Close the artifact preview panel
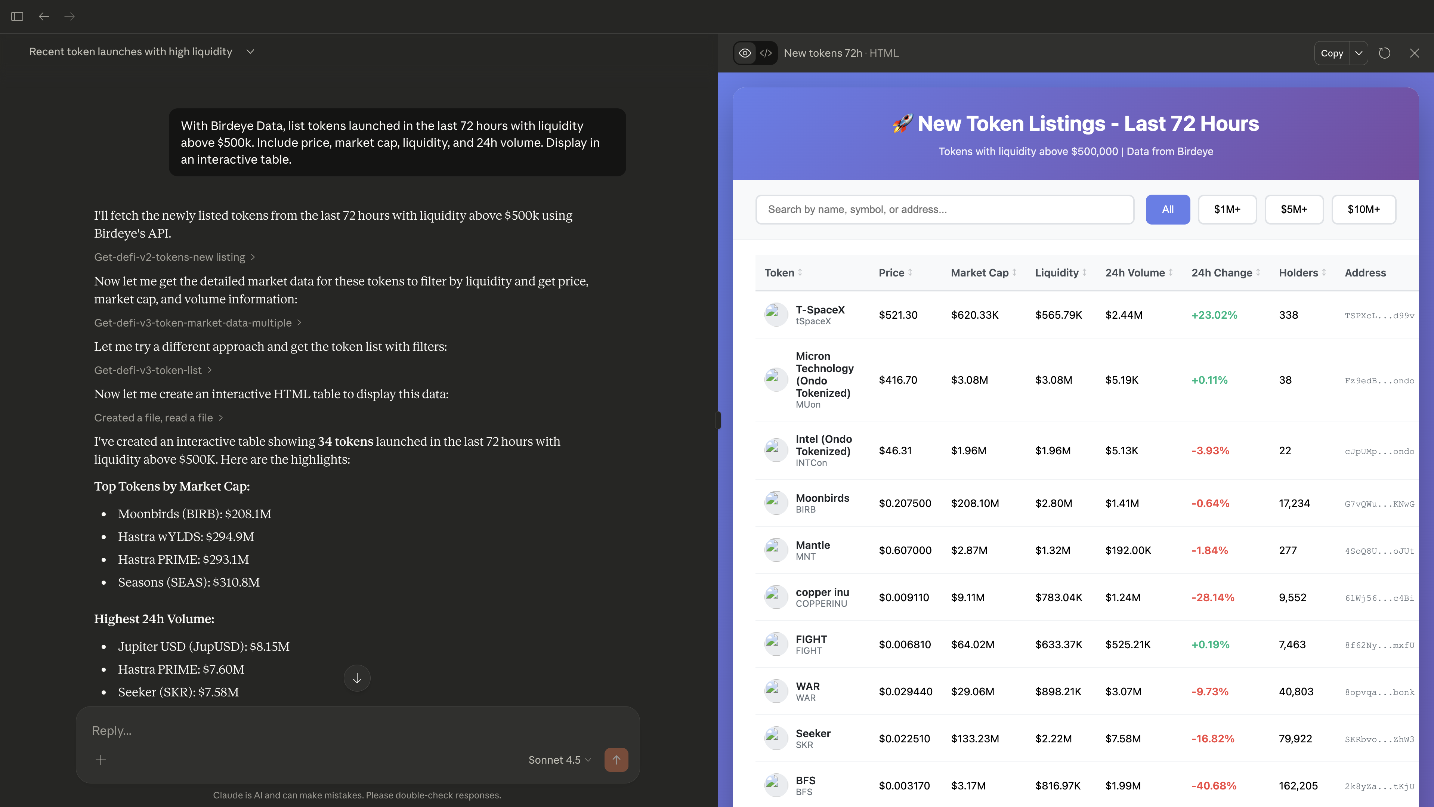This screenshot has width=1434, height=807. point(1414,53)
